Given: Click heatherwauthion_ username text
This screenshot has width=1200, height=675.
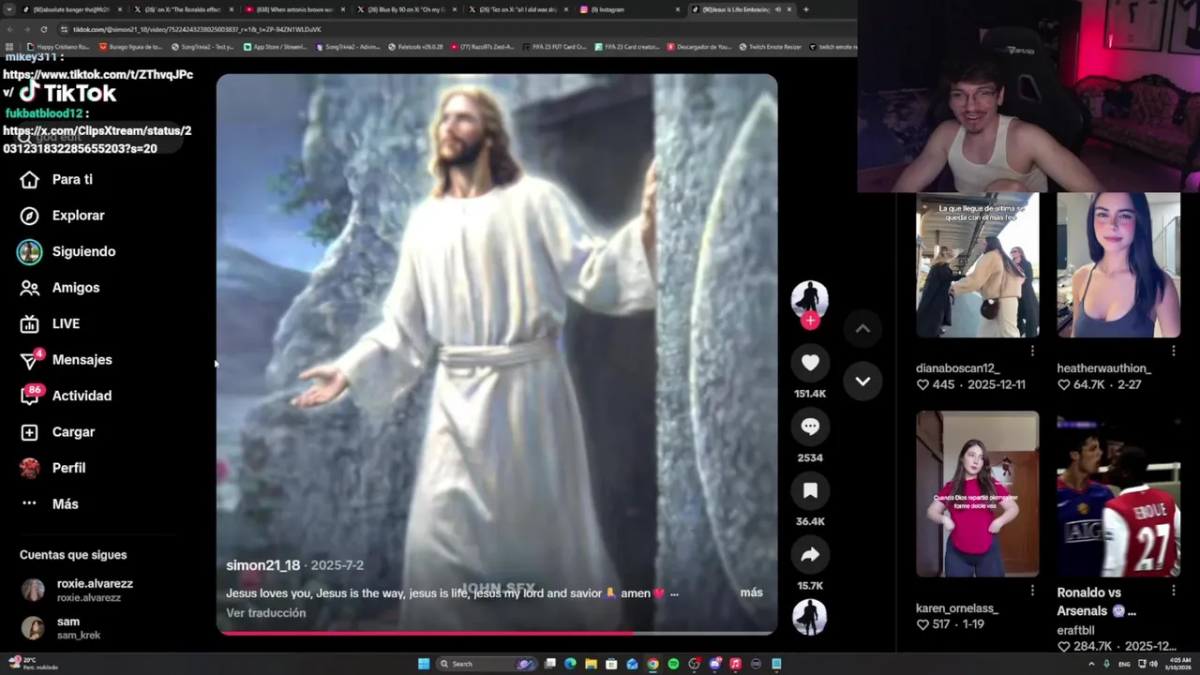Looking at the screenshot, I should 1103,368.
